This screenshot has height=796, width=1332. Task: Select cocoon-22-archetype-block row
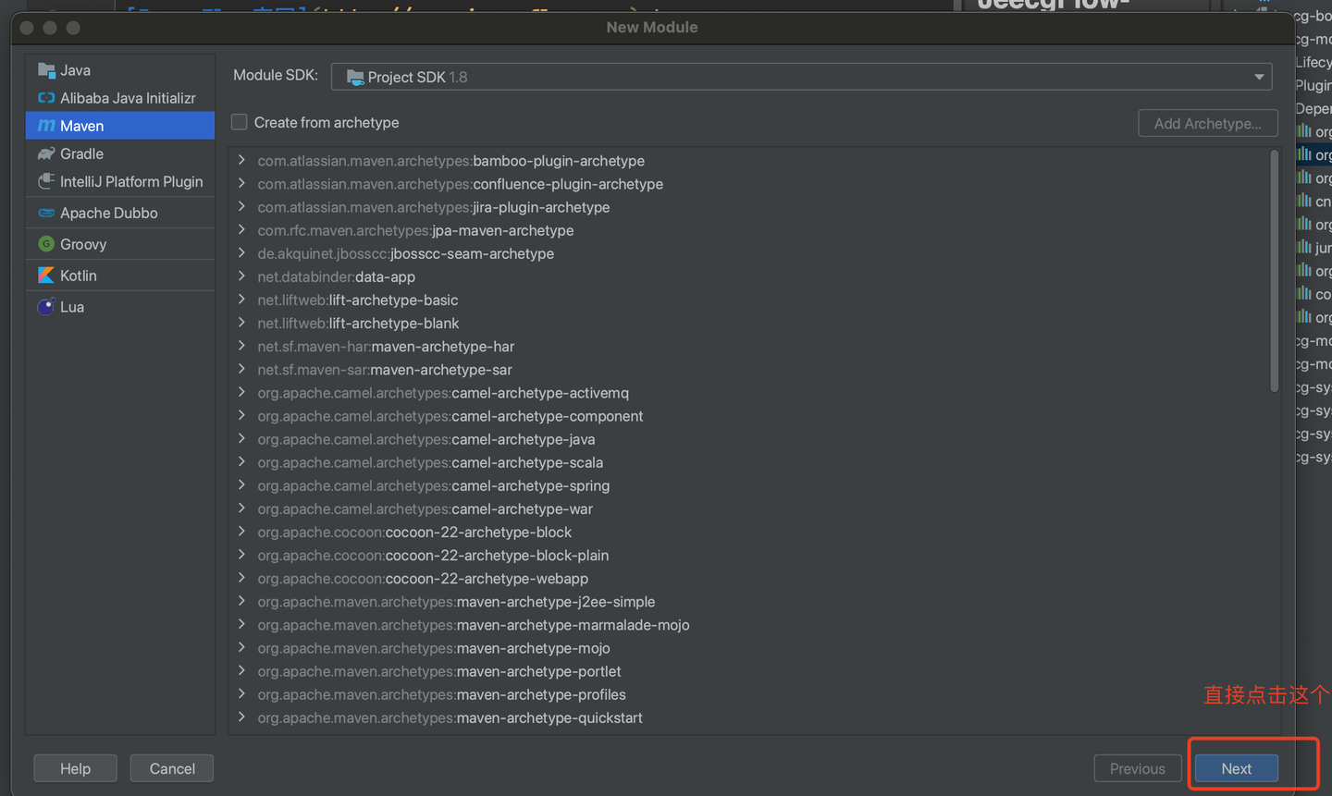point(749,532)
